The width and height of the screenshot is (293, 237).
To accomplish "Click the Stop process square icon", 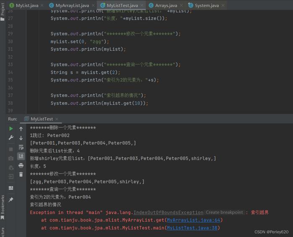I will click(11, 149).
